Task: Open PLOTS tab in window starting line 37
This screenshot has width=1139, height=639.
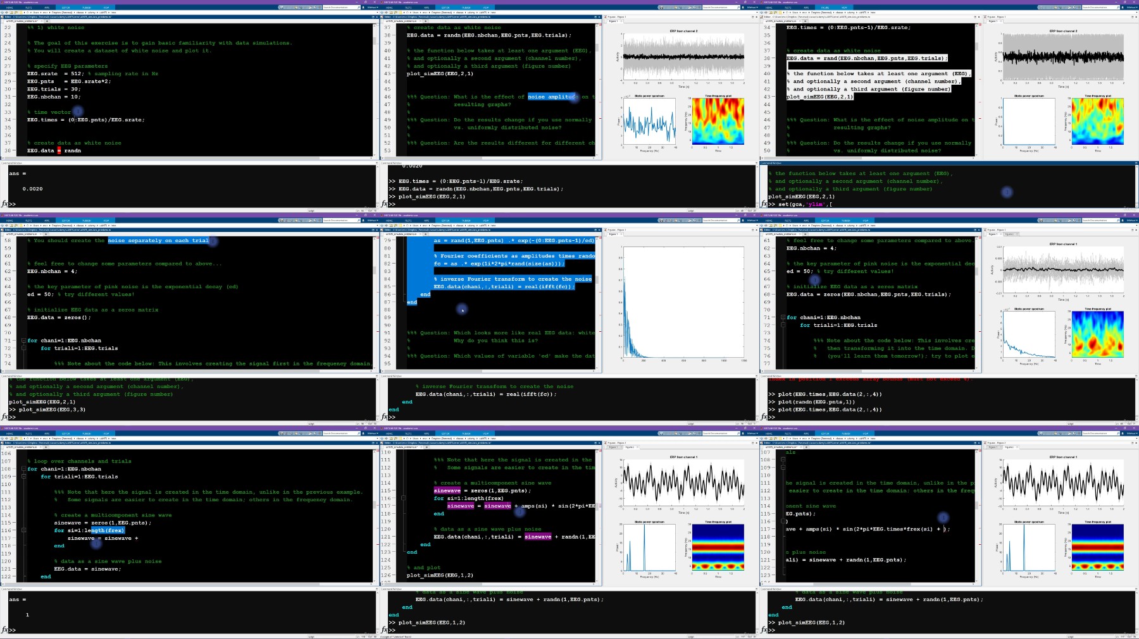Action: (408, 8)
